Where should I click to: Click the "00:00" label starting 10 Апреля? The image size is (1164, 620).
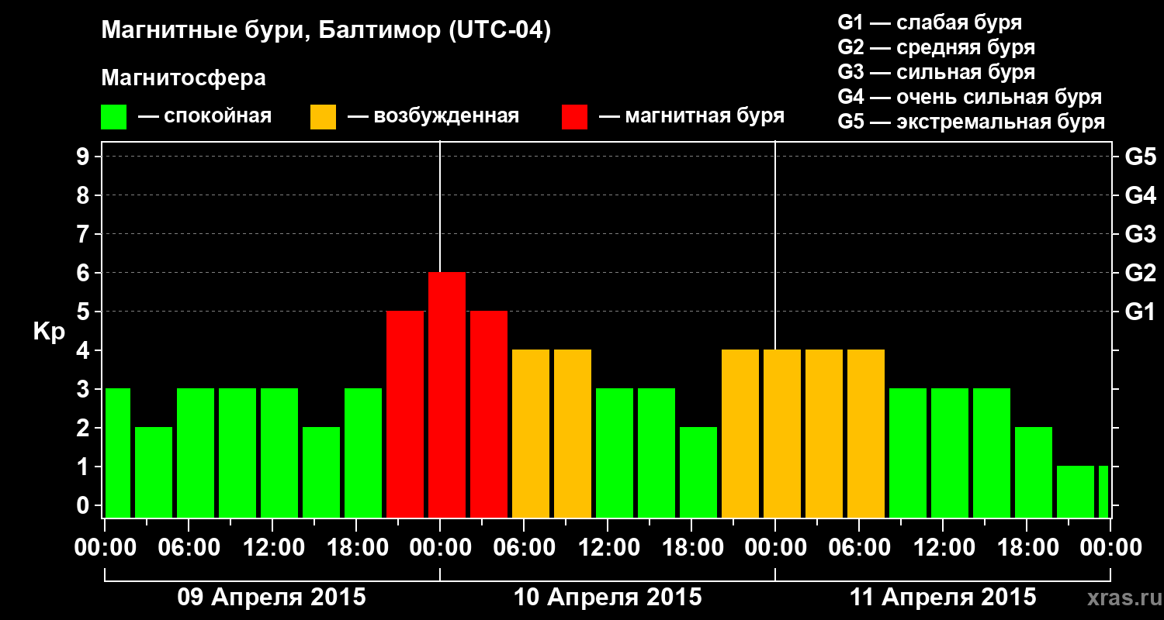(x=440, y=547)
